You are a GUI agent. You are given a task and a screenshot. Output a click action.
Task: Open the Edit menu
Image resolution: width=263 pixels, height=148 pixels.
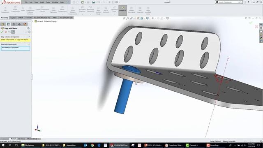click(x=31, y=2)
